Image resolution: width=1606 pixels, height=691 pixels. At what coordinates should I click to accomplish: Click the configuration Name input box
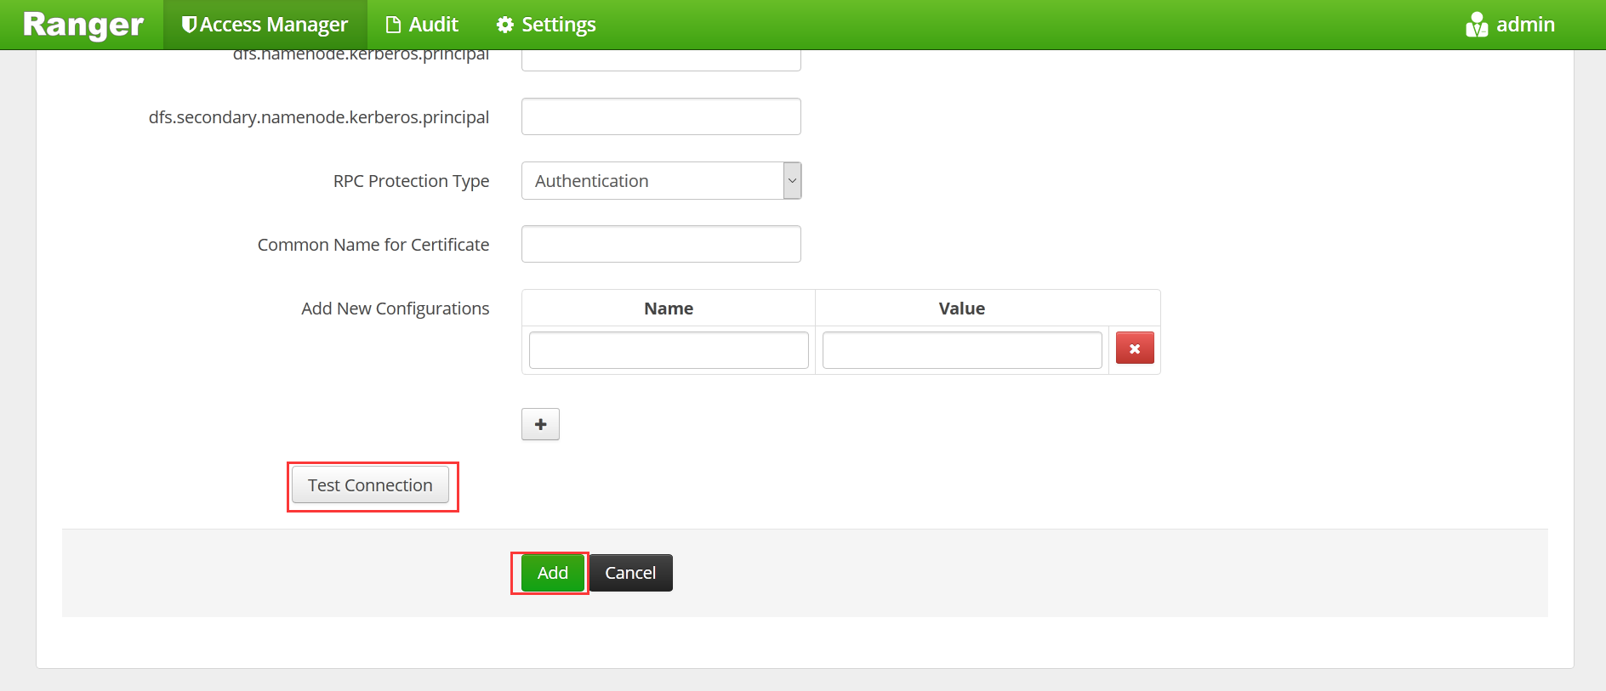(x=669, y=350)
